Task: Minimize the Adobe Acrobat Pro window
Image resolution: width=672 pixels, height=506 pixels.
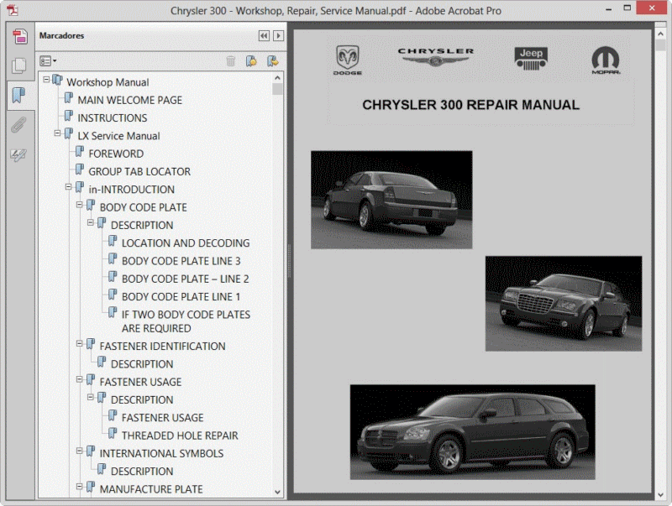Action: tap(608, 9)
